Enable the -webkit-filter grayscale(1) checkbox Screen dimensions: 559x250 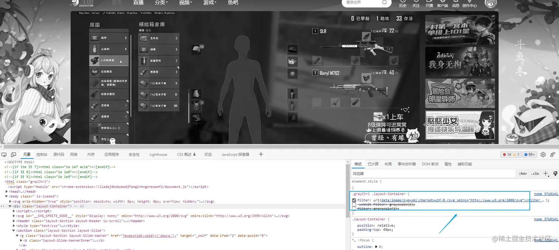click(x=354, y=205)
